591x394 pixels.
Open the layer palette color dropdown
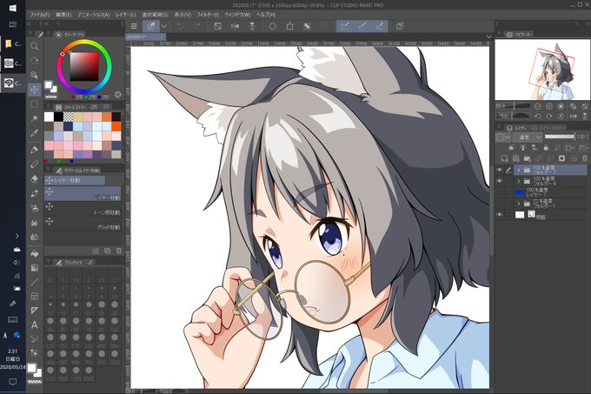tap(503, 137)
